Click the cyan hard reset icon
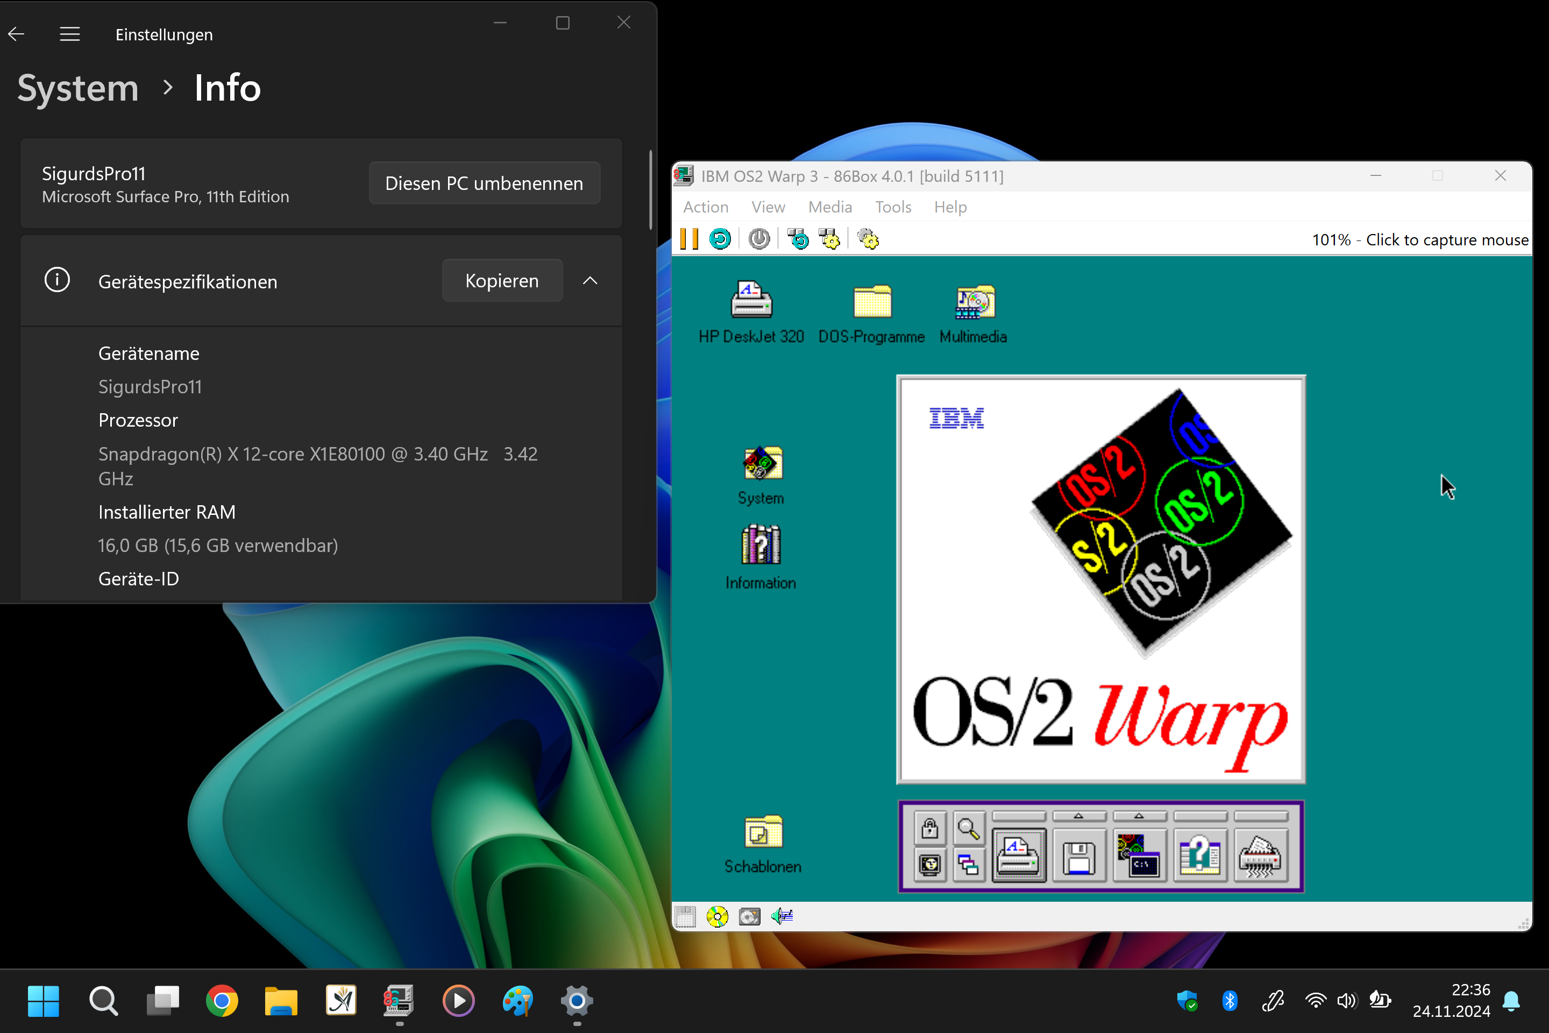The image size is (1549, 1033). pyautogui.click(x=720, y=239)
